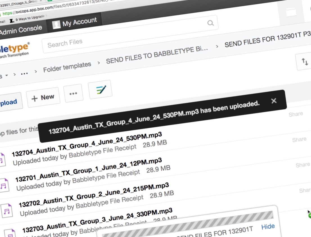Dismiss the upload notification with X

coord(274,101)
